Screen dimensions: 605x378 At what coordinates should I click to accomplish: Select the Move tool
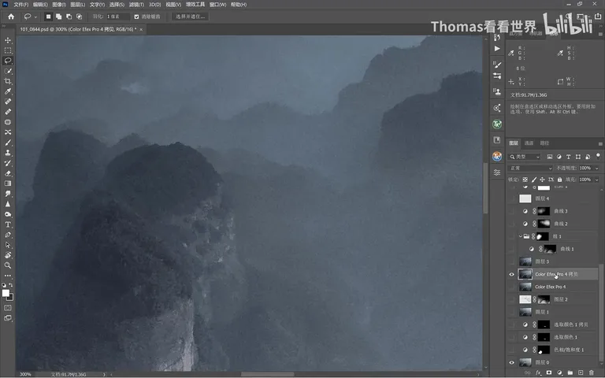point(8,40)
